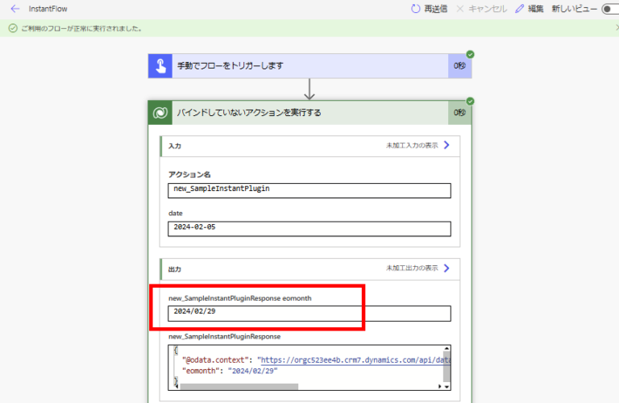The image size is (619, 403).
Task: Click the 0秒 duration on trigger step
Action: [x=459, y=66]
